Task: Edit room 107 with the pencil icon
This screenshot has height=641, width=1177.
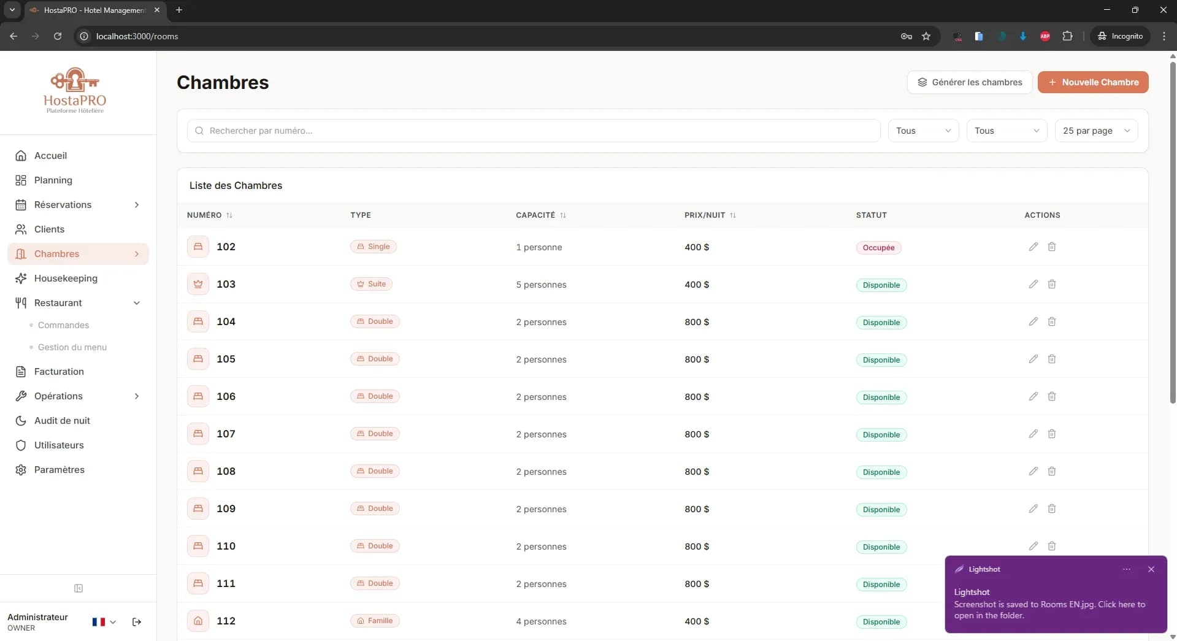Action: click(x=1033, y=434)
